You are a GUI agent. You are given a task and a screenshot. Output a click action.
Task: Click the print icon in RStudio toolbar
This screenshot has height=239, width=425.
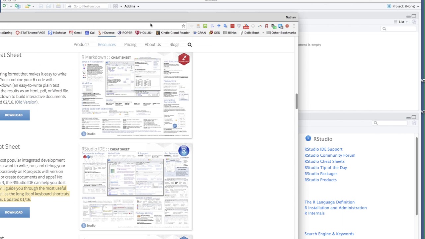[x=58, y=6]
